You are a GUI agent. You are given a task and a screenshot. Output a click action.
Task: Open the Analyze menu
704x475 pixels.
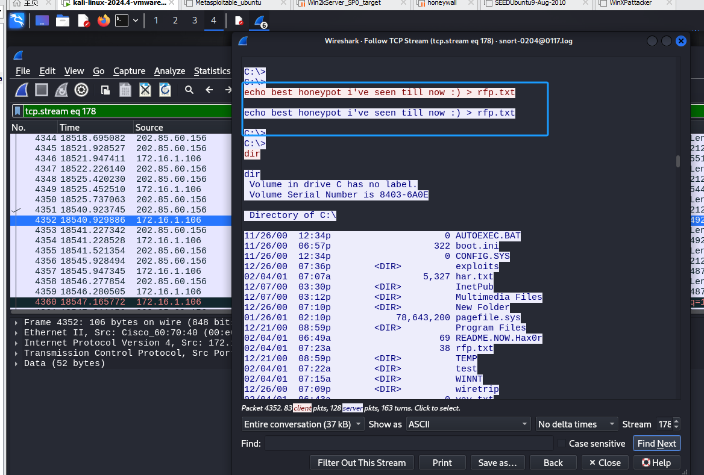point(170,71)
